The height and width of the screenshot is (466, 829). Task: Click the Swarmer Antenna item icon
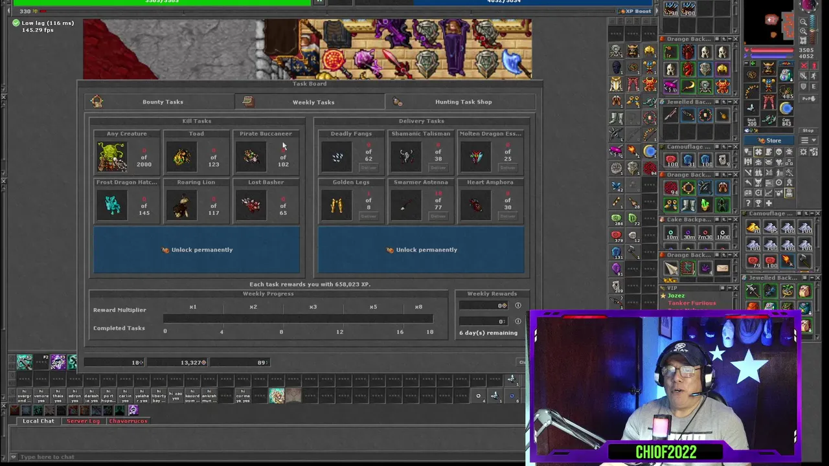click(x=406, y=205)
